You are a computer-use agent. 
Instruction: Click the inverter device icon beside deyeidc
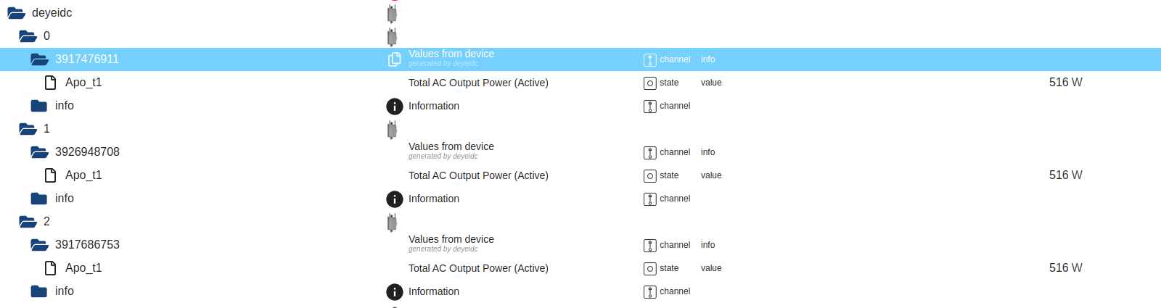point(392,14)
